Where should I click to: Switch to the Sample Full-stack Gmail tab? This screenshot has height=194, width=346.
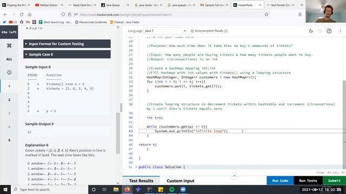(214, 5)
